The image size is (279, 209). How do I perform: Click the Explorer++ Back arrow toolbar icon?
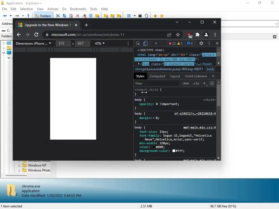click(5, 16)
